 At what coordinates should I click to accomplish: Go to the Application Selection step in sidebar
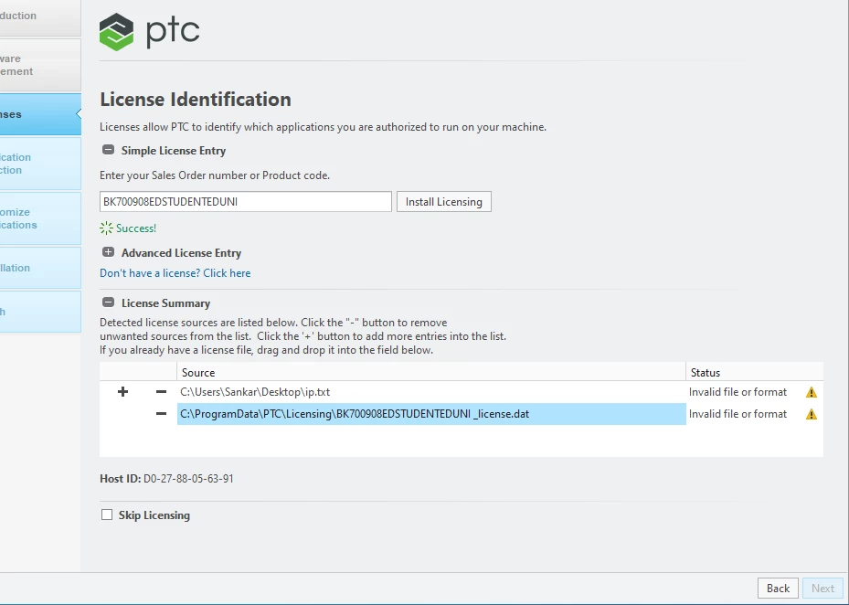coord(40,164)
